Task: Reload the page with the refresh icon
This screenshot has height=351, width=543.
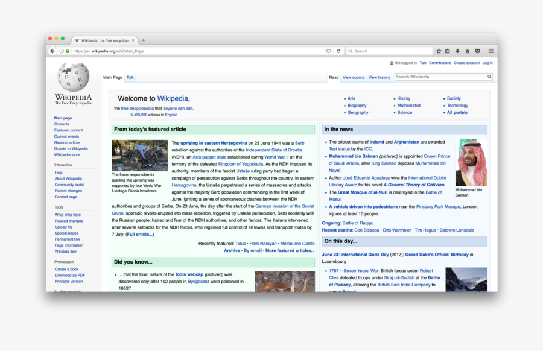Action: coord(337,51)
